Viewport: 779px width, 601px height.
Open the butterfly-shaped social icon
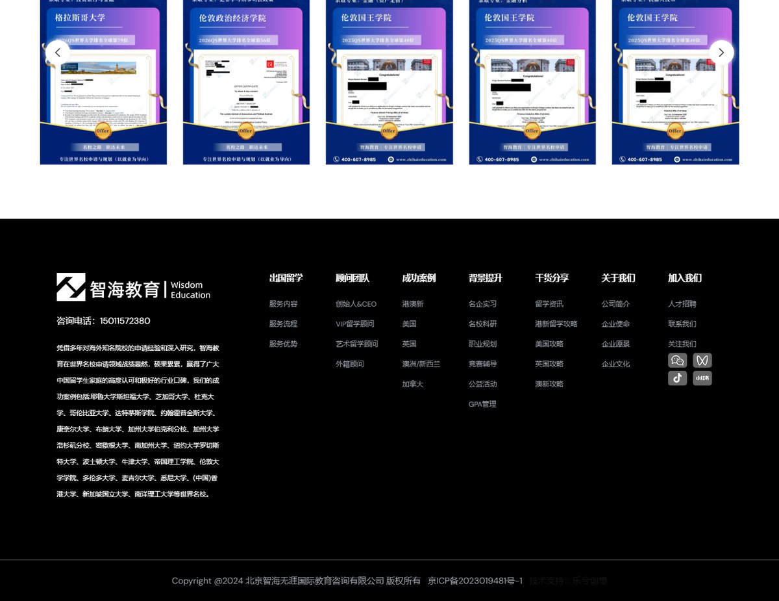(x=702, y=361)
